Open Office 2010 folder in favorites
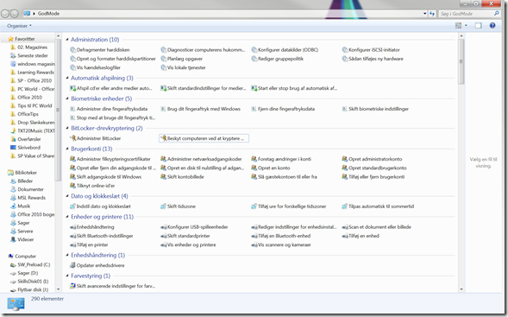The height and width of the screenshot is (317, 508). [26, 98]
